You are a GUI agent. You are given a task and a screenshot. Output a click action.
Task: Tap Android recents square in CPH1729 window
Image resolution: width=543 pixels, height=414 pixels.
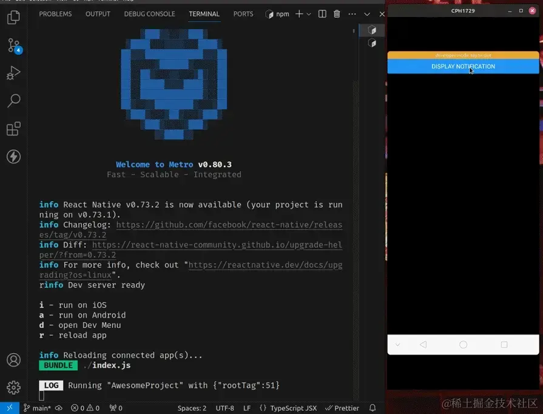coord(504,345)
